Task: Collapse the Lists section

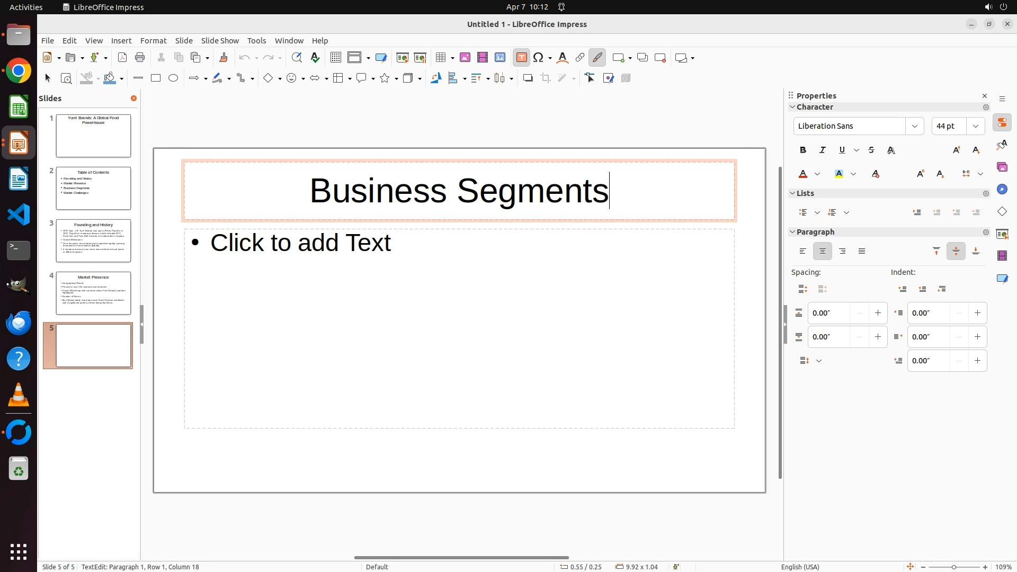Action: pyautogui.click(x=793, y=193)
